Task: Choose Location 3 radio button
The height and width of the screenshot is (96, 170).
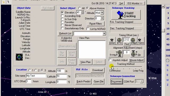Action: pos(42,70)
